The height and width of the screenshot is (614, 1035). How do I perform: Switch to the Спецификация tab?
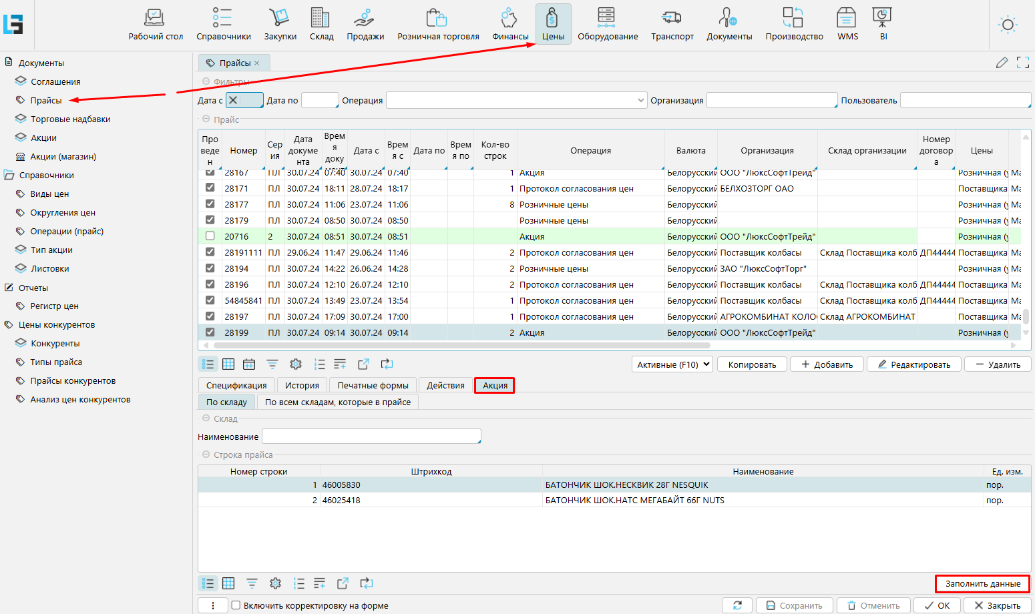click(x=236, y=386)
